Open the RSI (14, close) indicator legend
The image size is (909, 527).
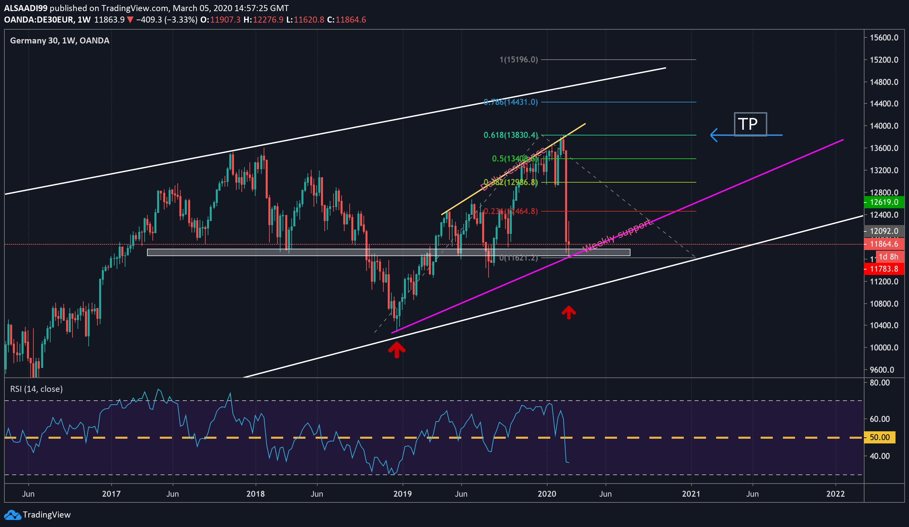pyautogui.click(x=36, y=389)
